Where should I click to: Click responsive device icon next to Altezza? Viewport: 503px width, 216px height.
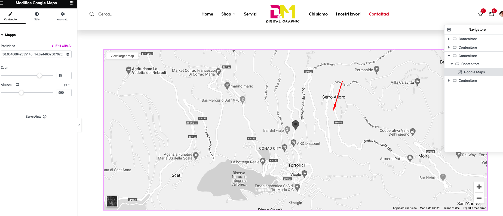pos(17,85)
